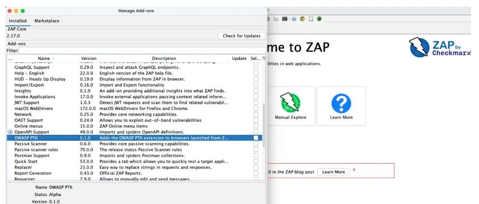Select the Online menus row
The image size is (479, 204).
click(x=134, y=126)
